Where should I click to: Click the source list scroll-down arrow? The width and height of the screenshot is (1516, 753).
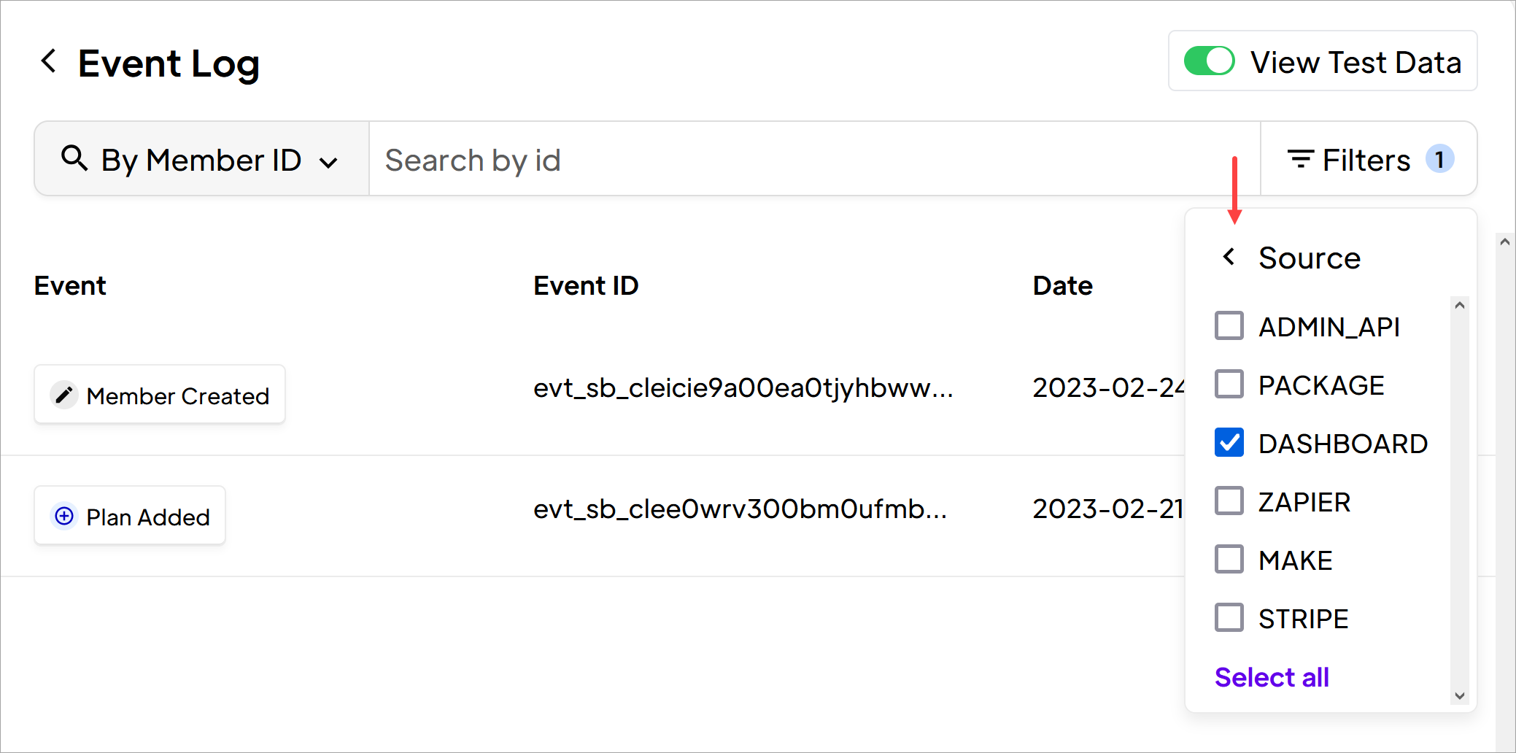1459,695
